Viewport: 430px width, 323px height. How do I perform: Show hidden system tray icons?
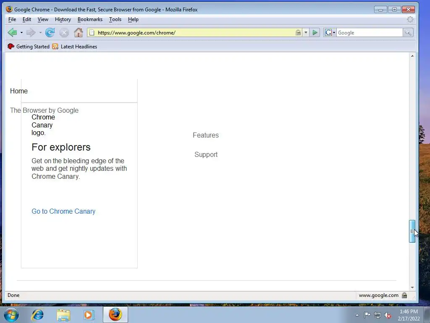coord(357,315)
